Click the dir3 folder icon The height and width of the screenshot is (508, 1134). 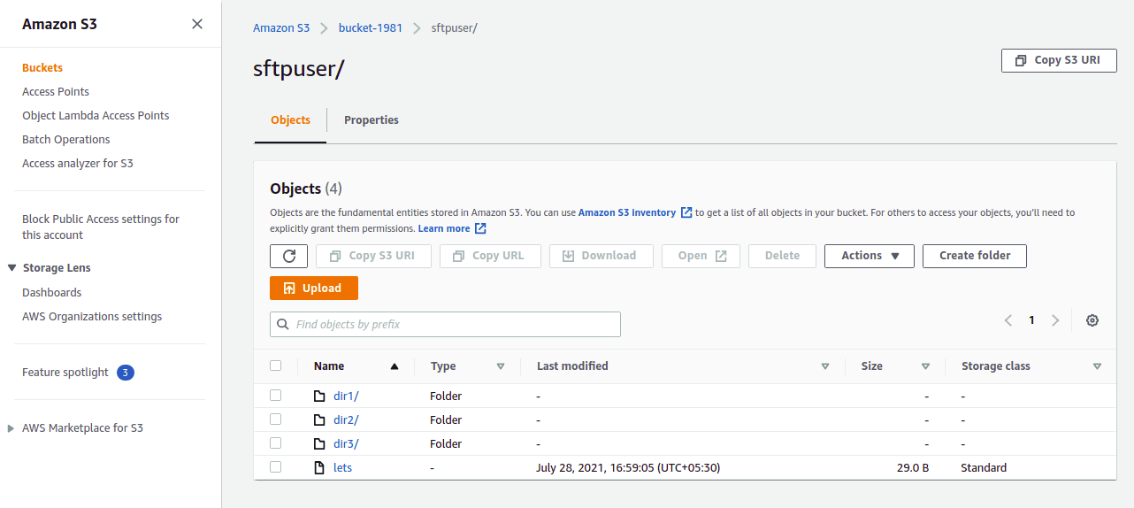click(x=319, y=443)
